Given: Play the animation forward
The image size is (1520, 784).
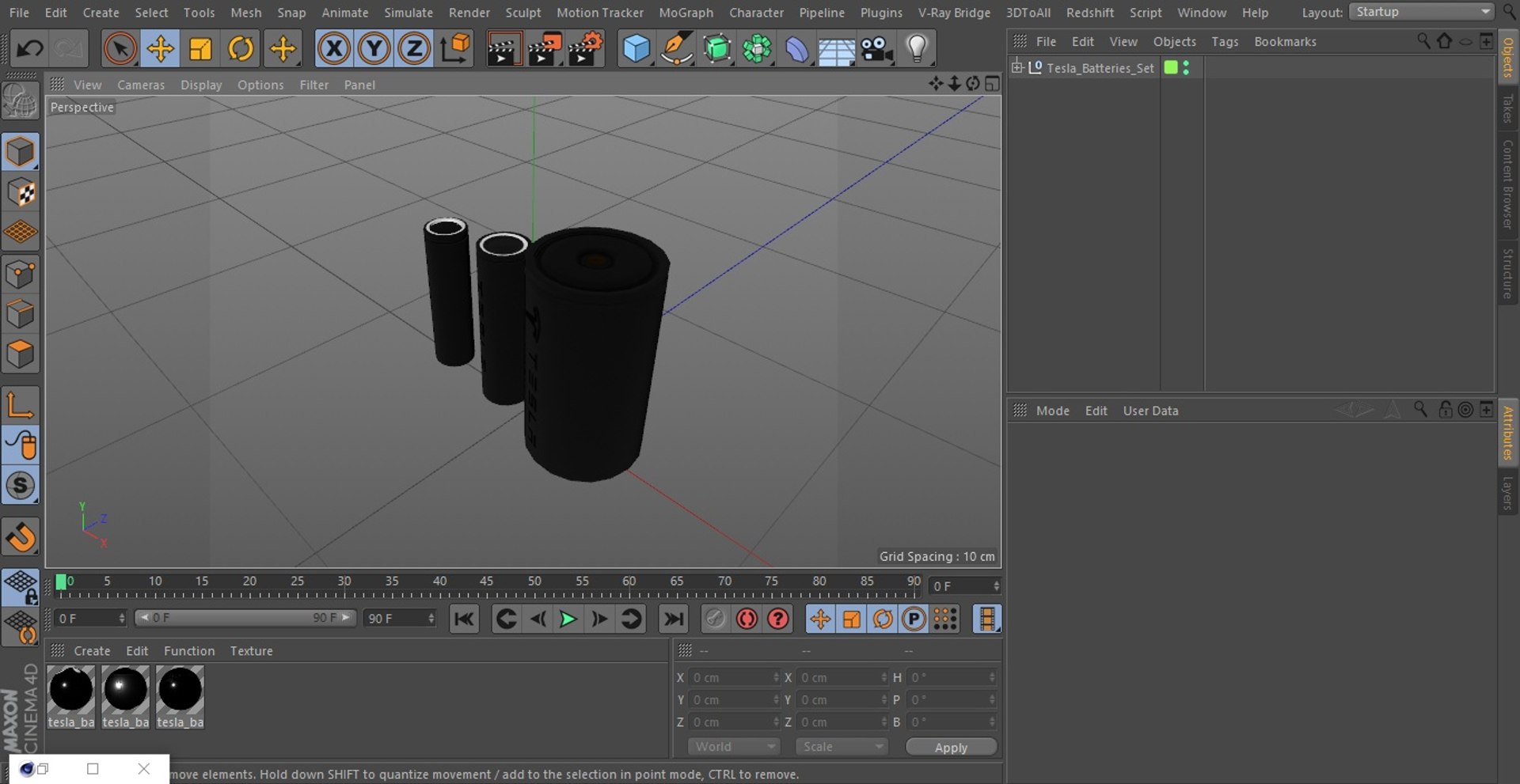Looking at the screenshot, I should [x=568, y=619].
